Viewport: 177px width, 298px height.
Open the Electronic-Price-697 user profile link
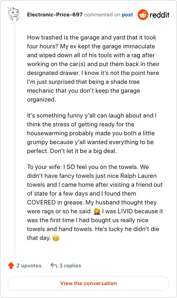(54, 15)
